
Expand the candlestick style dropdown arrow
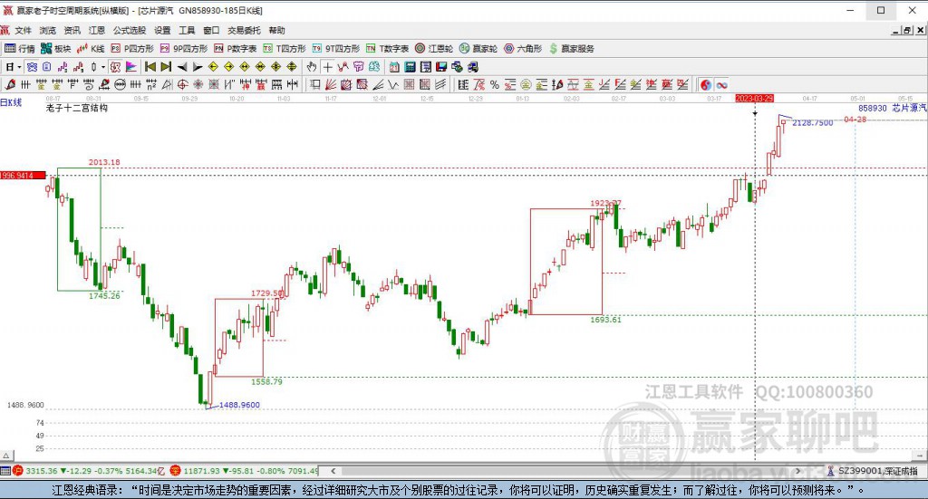point(103,67)
